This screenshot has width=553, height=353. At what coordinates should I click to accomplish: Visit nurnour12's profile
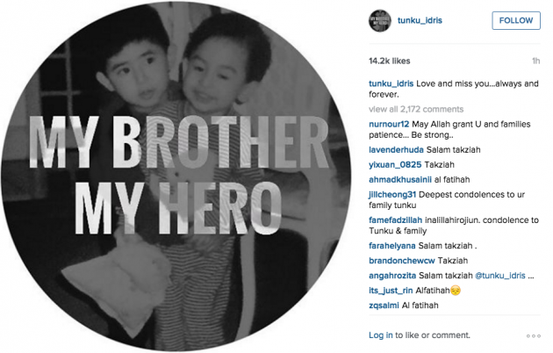389,124
